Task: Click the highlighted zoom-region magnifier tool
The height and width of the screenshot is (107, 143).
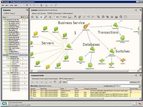Action: [x=41, y=17]
